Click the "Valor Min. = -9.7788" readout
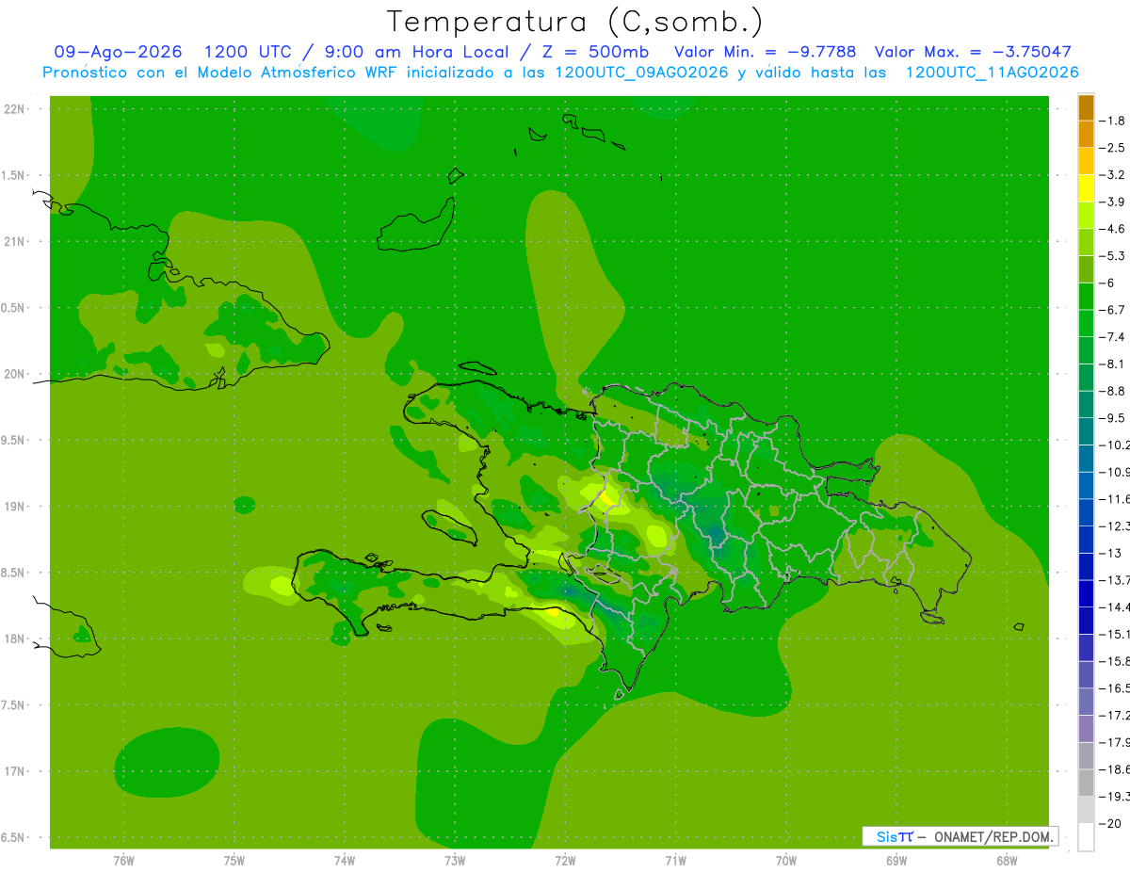The height and width of the screenshot is (873, 1130). 766,52
